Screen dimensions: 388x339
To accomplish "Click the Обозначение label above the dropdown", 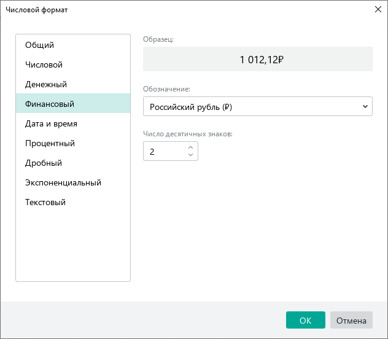I will pos(166,88).
